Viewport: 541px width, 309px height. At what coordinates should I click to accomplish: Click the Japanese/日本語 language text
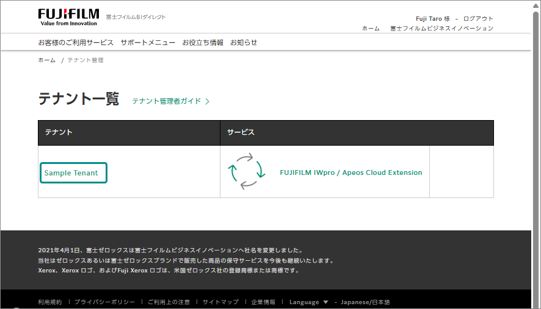coord(365,302)
